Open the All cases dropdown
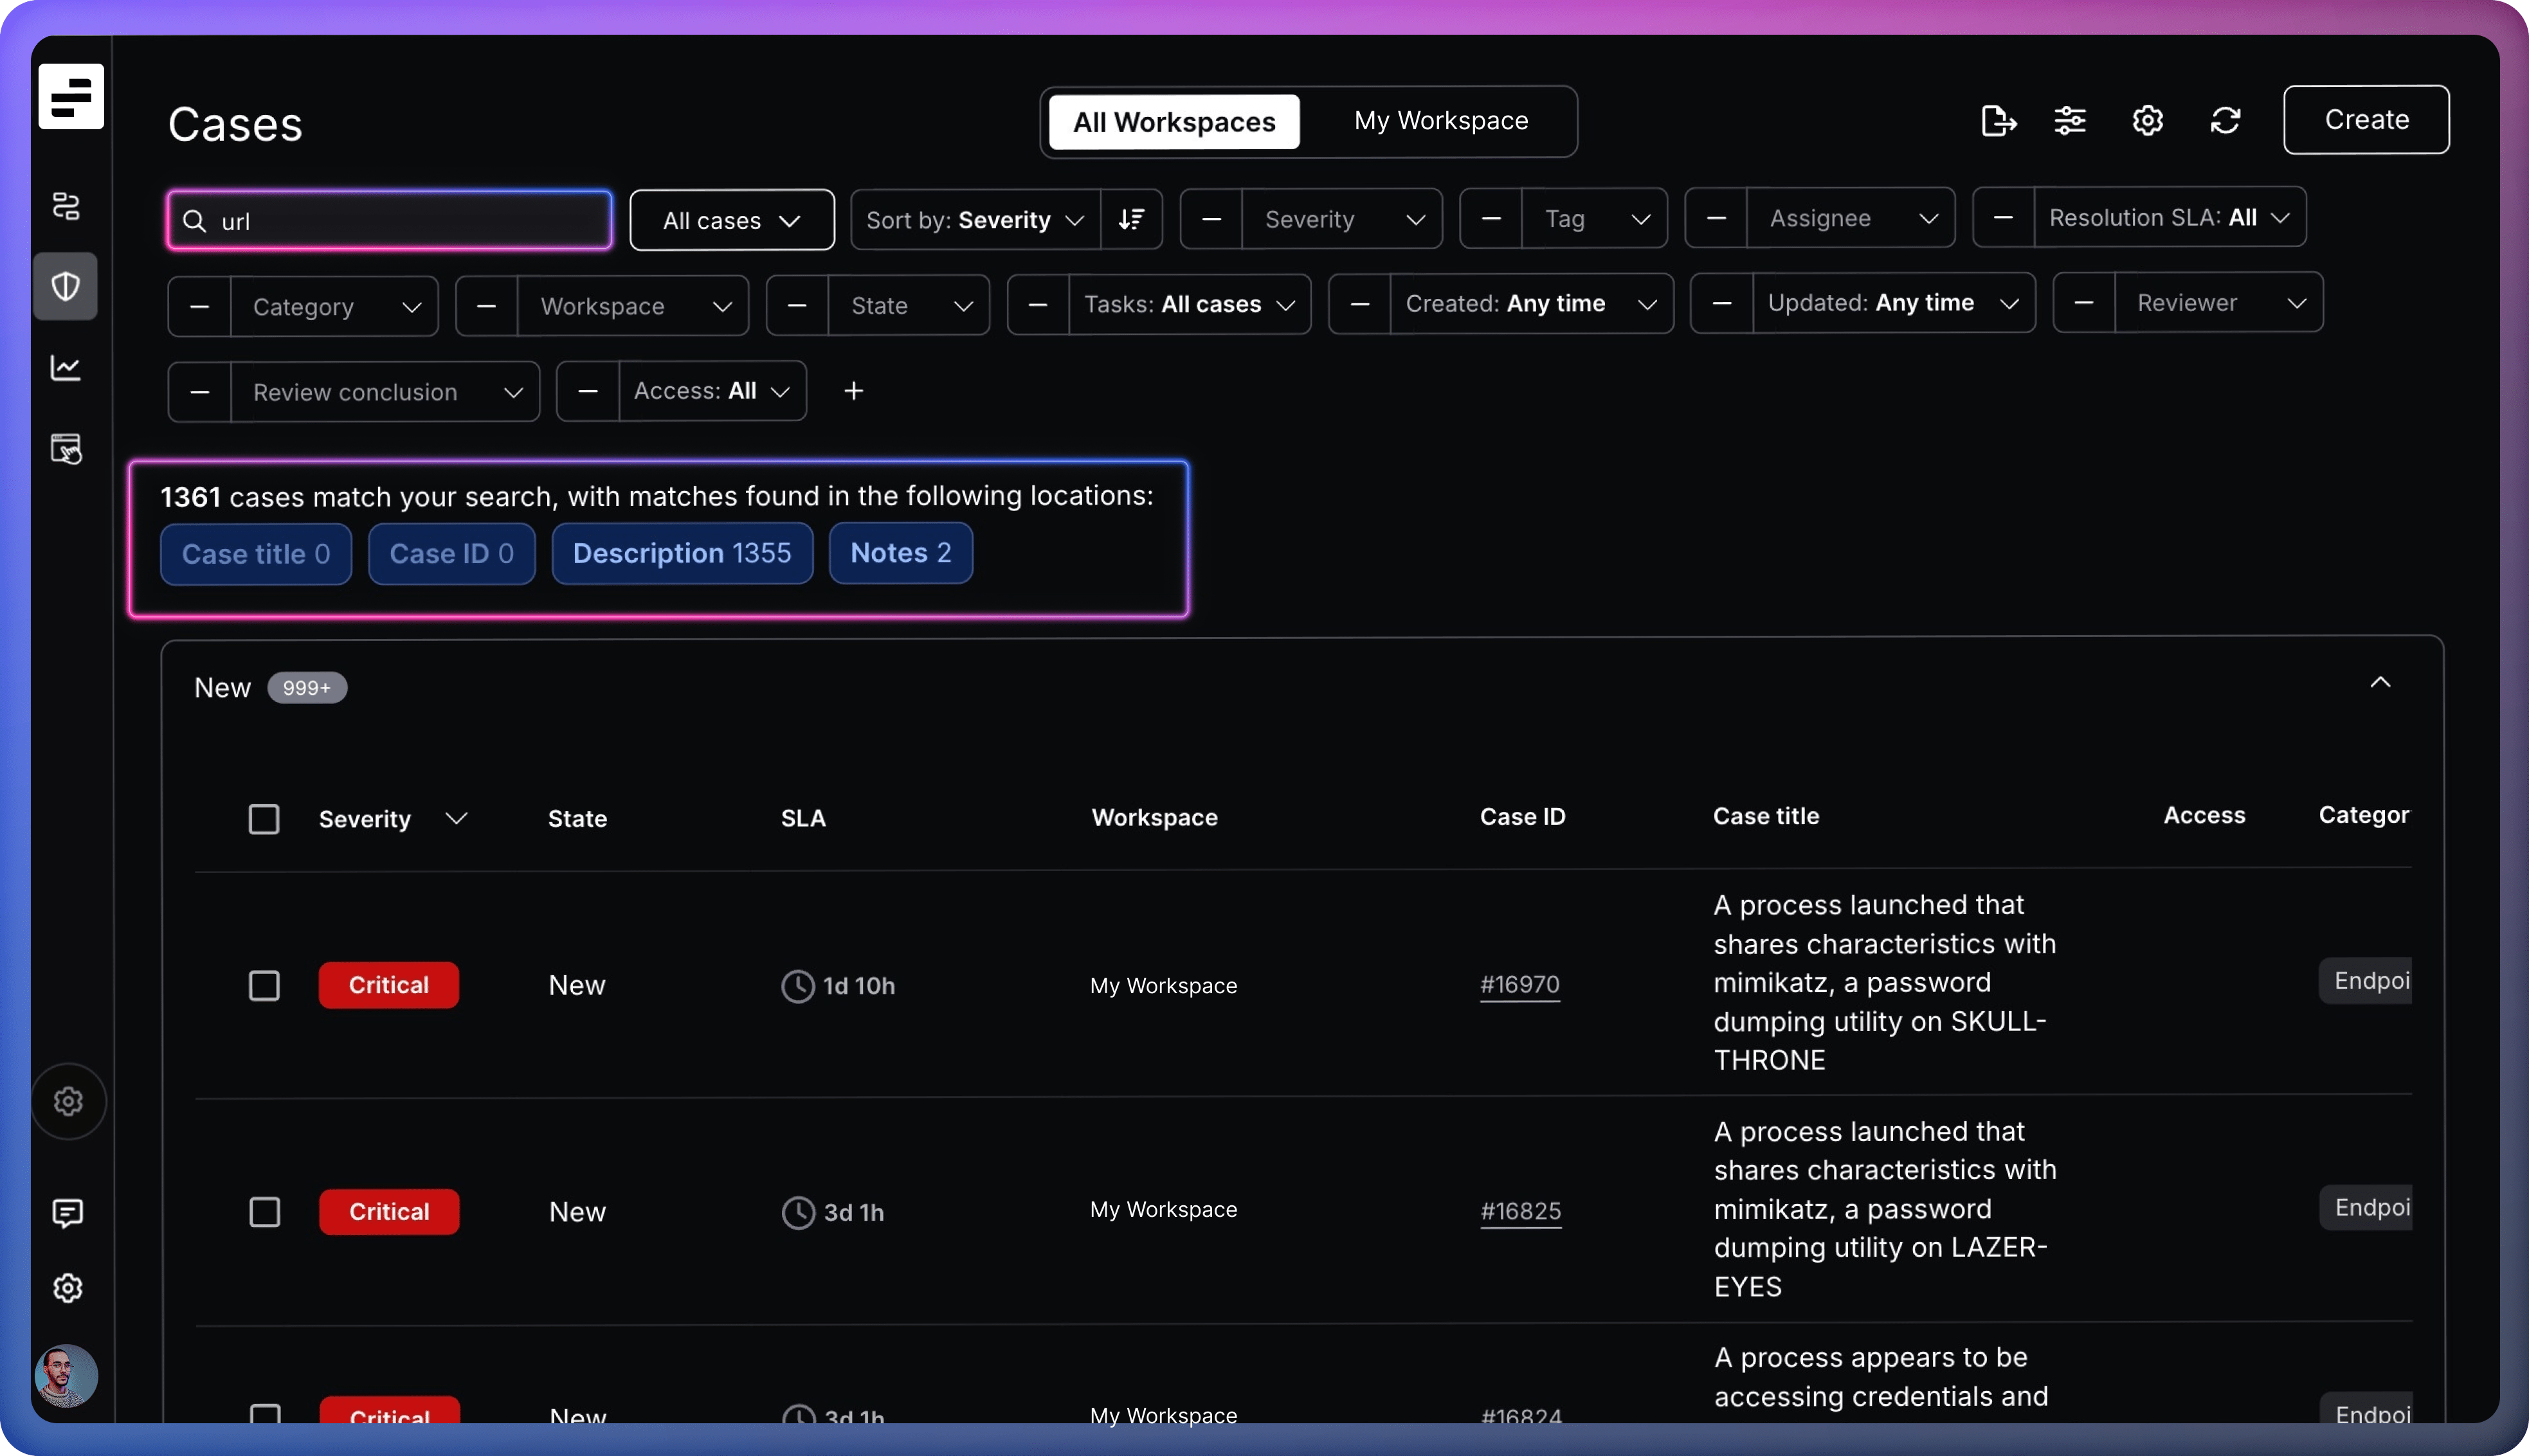 coord(732,220)
